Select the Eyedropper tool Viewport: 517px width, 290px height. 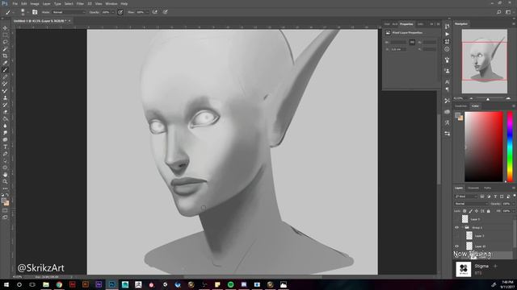[5, 63]
